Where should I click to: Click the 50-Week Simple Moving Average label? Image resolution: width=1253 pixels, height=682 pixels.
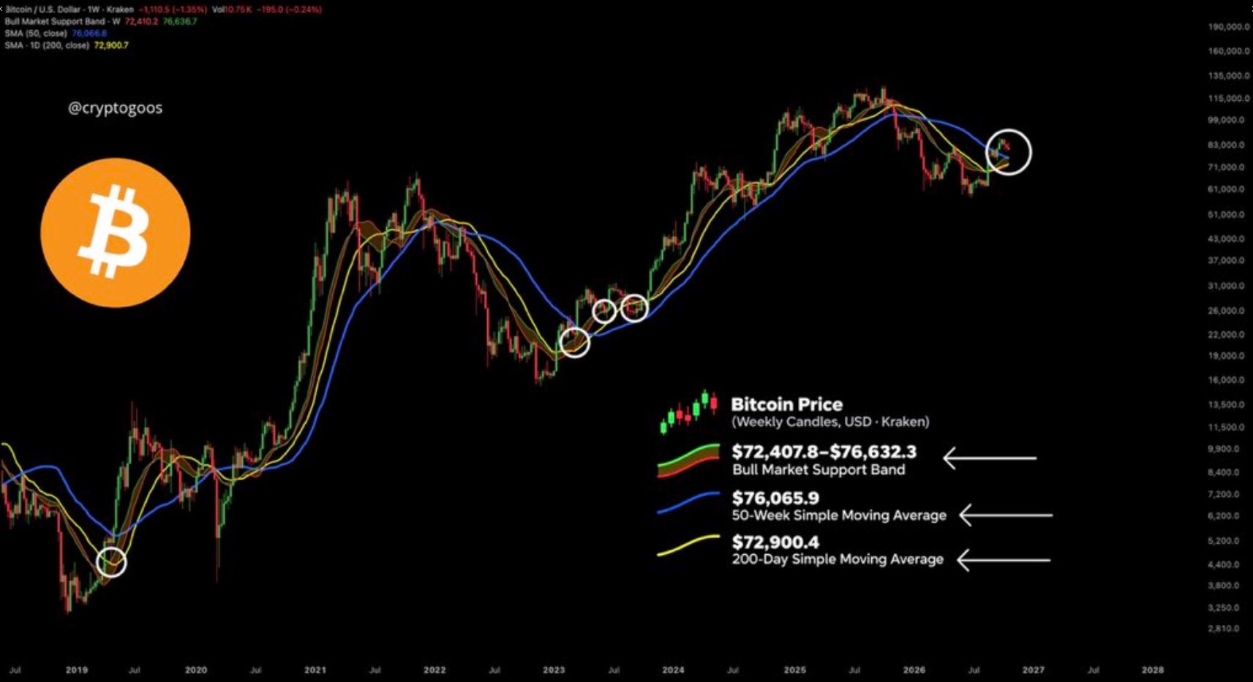click(x=839, y=515)
